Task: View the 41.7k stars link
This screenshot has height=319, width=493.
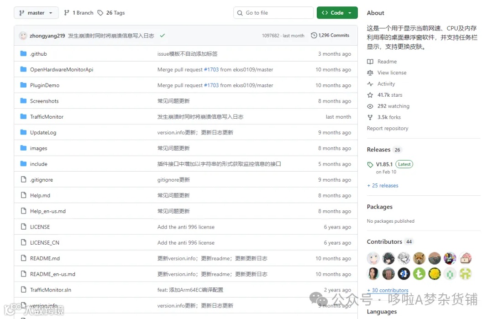Action: (390, 95)
